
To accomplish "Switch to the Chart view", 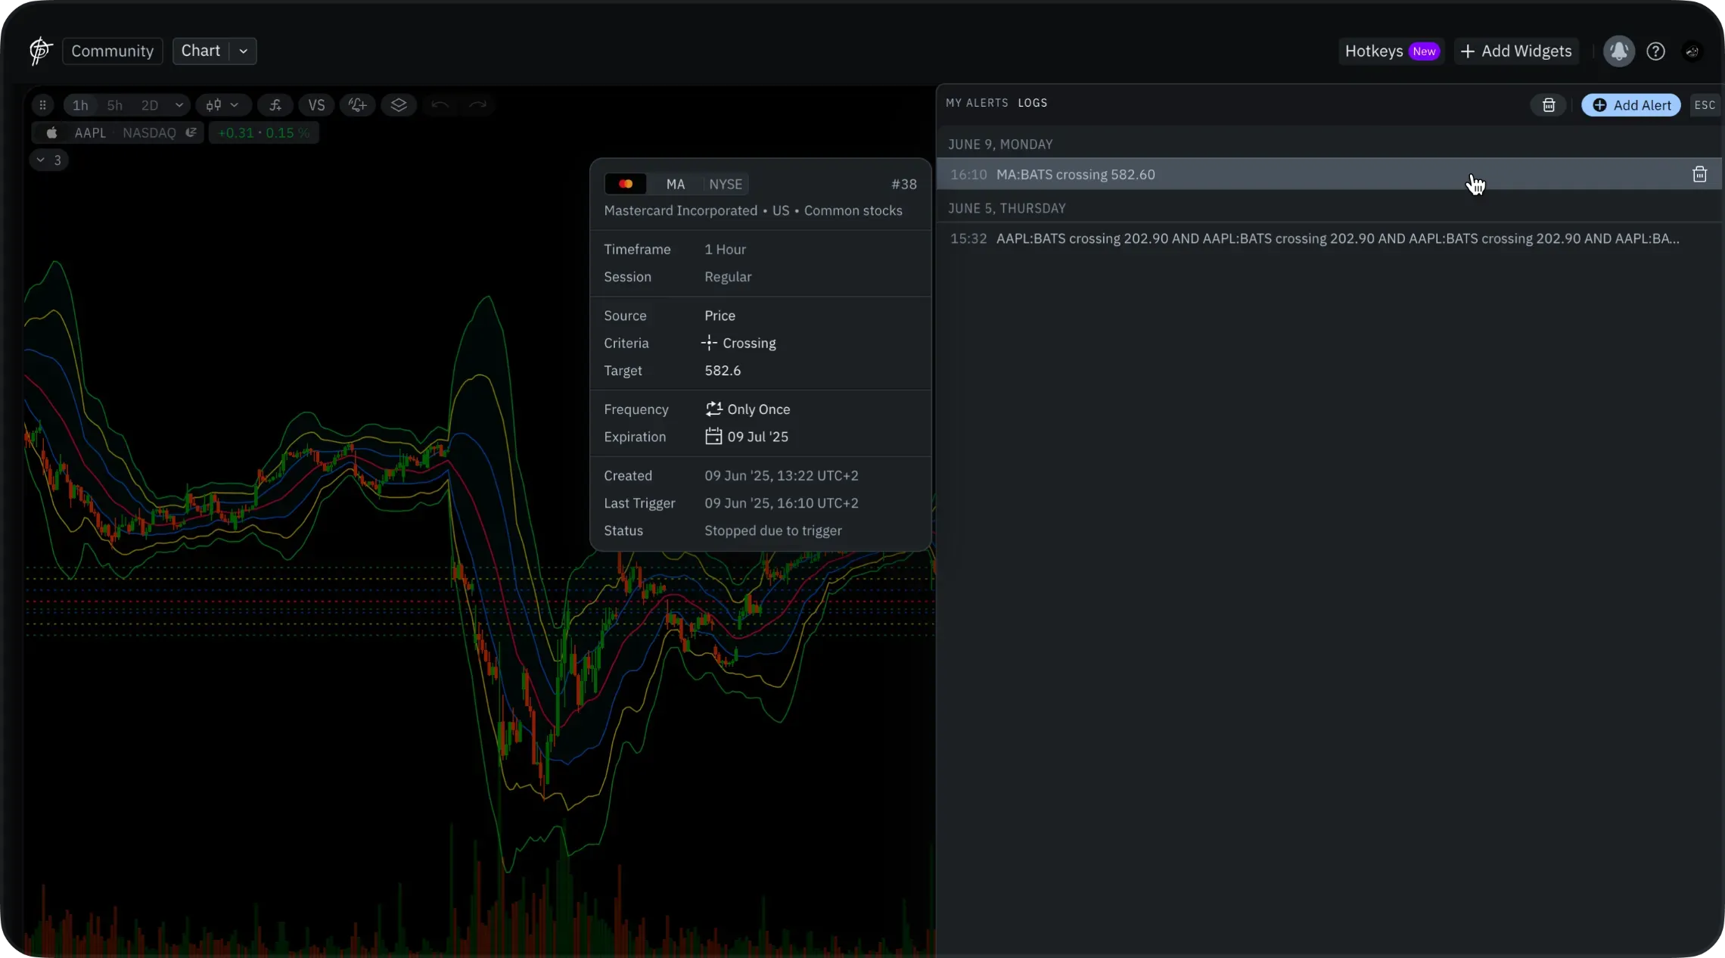I will tap(200, 51).
